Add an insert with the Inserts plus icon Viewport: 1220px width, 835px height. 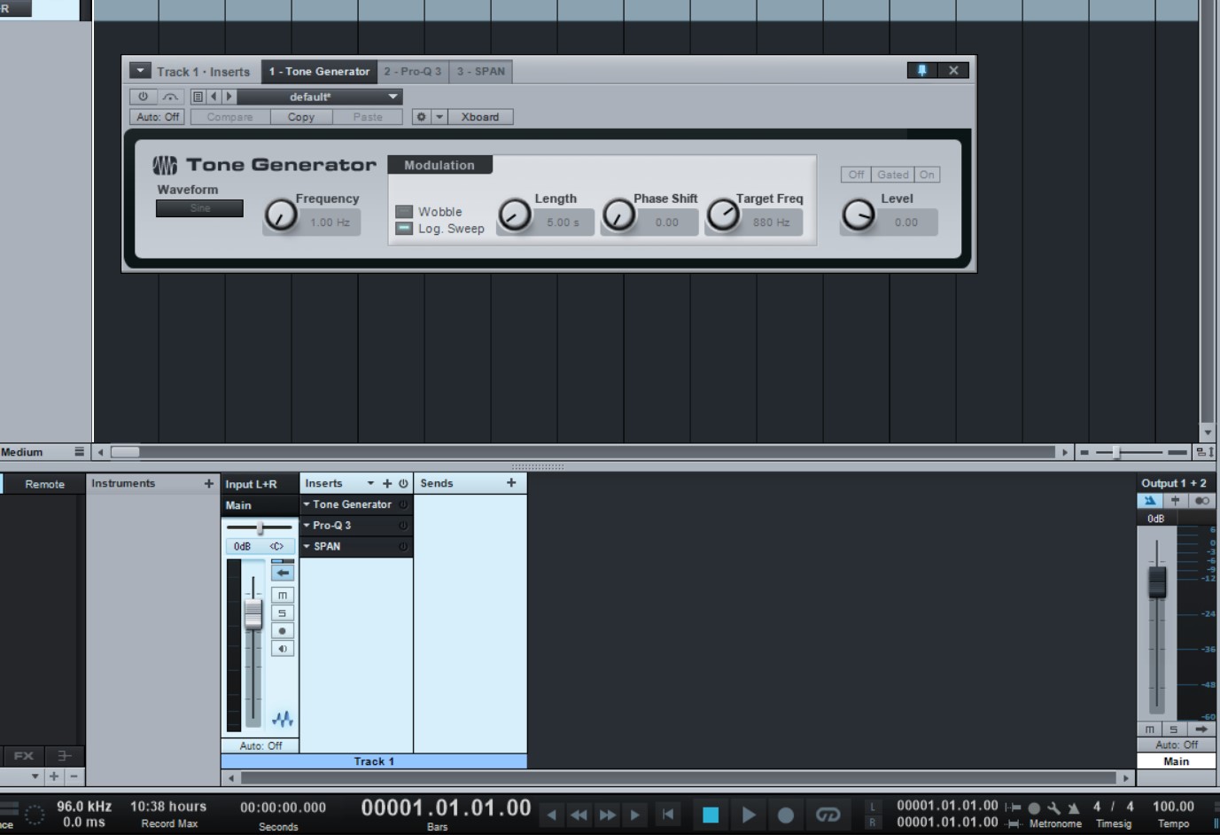(387, 483)
